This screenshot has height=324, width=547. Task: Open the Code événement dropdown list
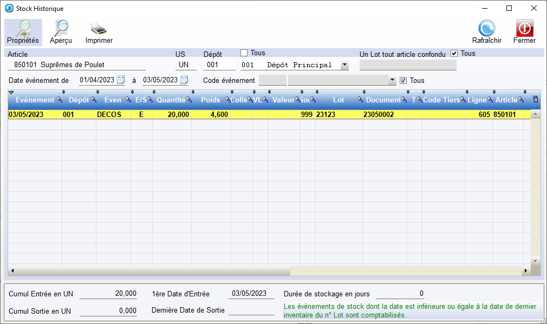[x=393, y=80]
